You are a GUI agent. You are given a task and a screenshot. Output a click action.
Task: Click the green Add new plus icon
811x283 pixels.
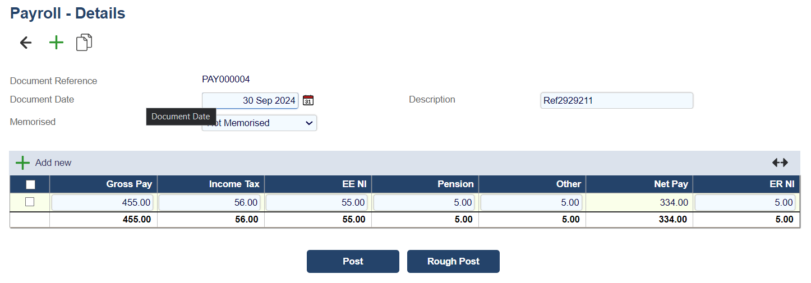[22, 163]
